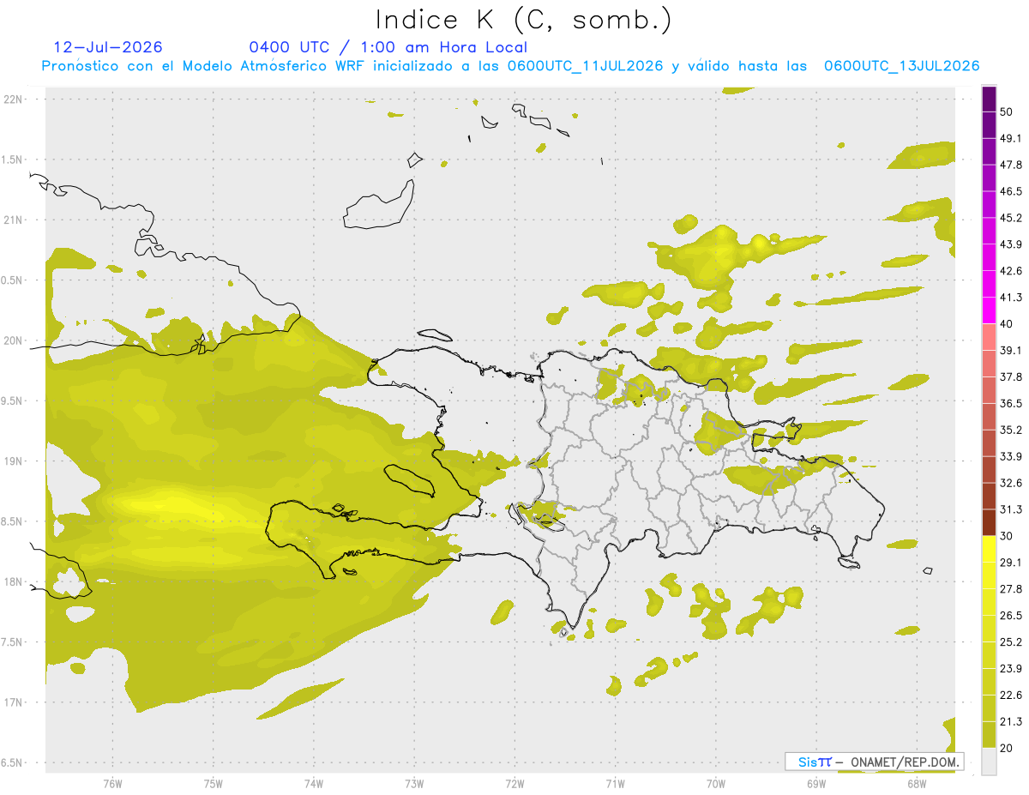Click the 21N latitude label
Viewport: 1029px width, 795px height.
[x=13, y=220]
